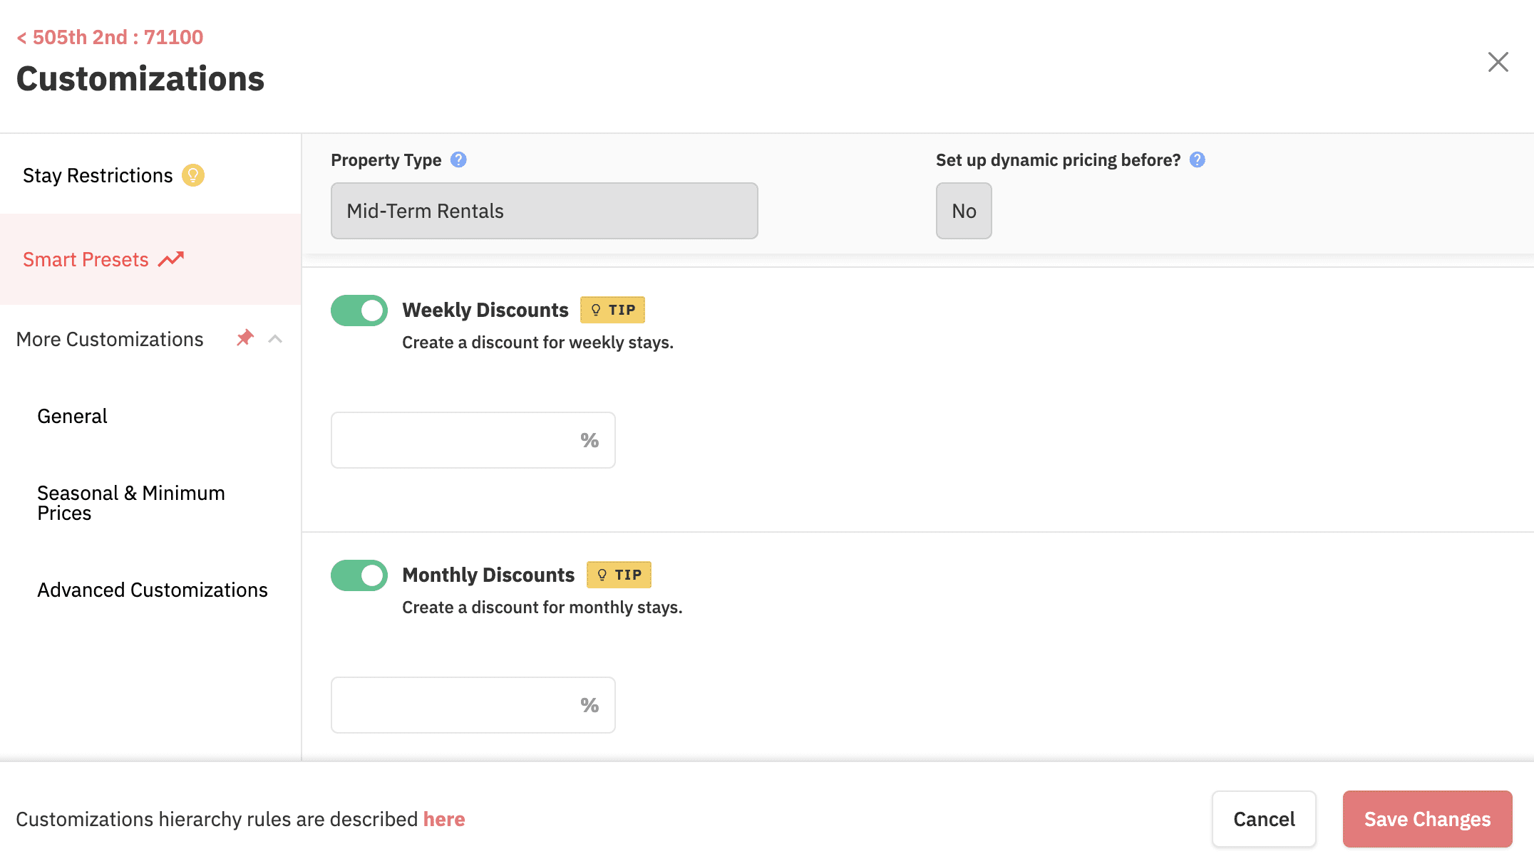Image resolution: width=1534 pixels, height=866 pixels.
Task: Click the TIP badge next to Monthly Discounts
Action: point(619,575)
